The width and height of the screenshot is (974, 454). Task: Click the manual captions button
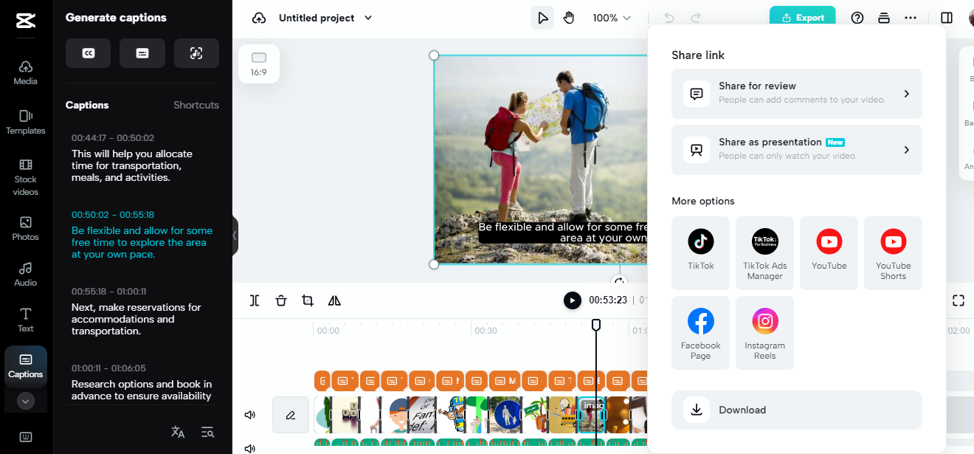(142, 53)
